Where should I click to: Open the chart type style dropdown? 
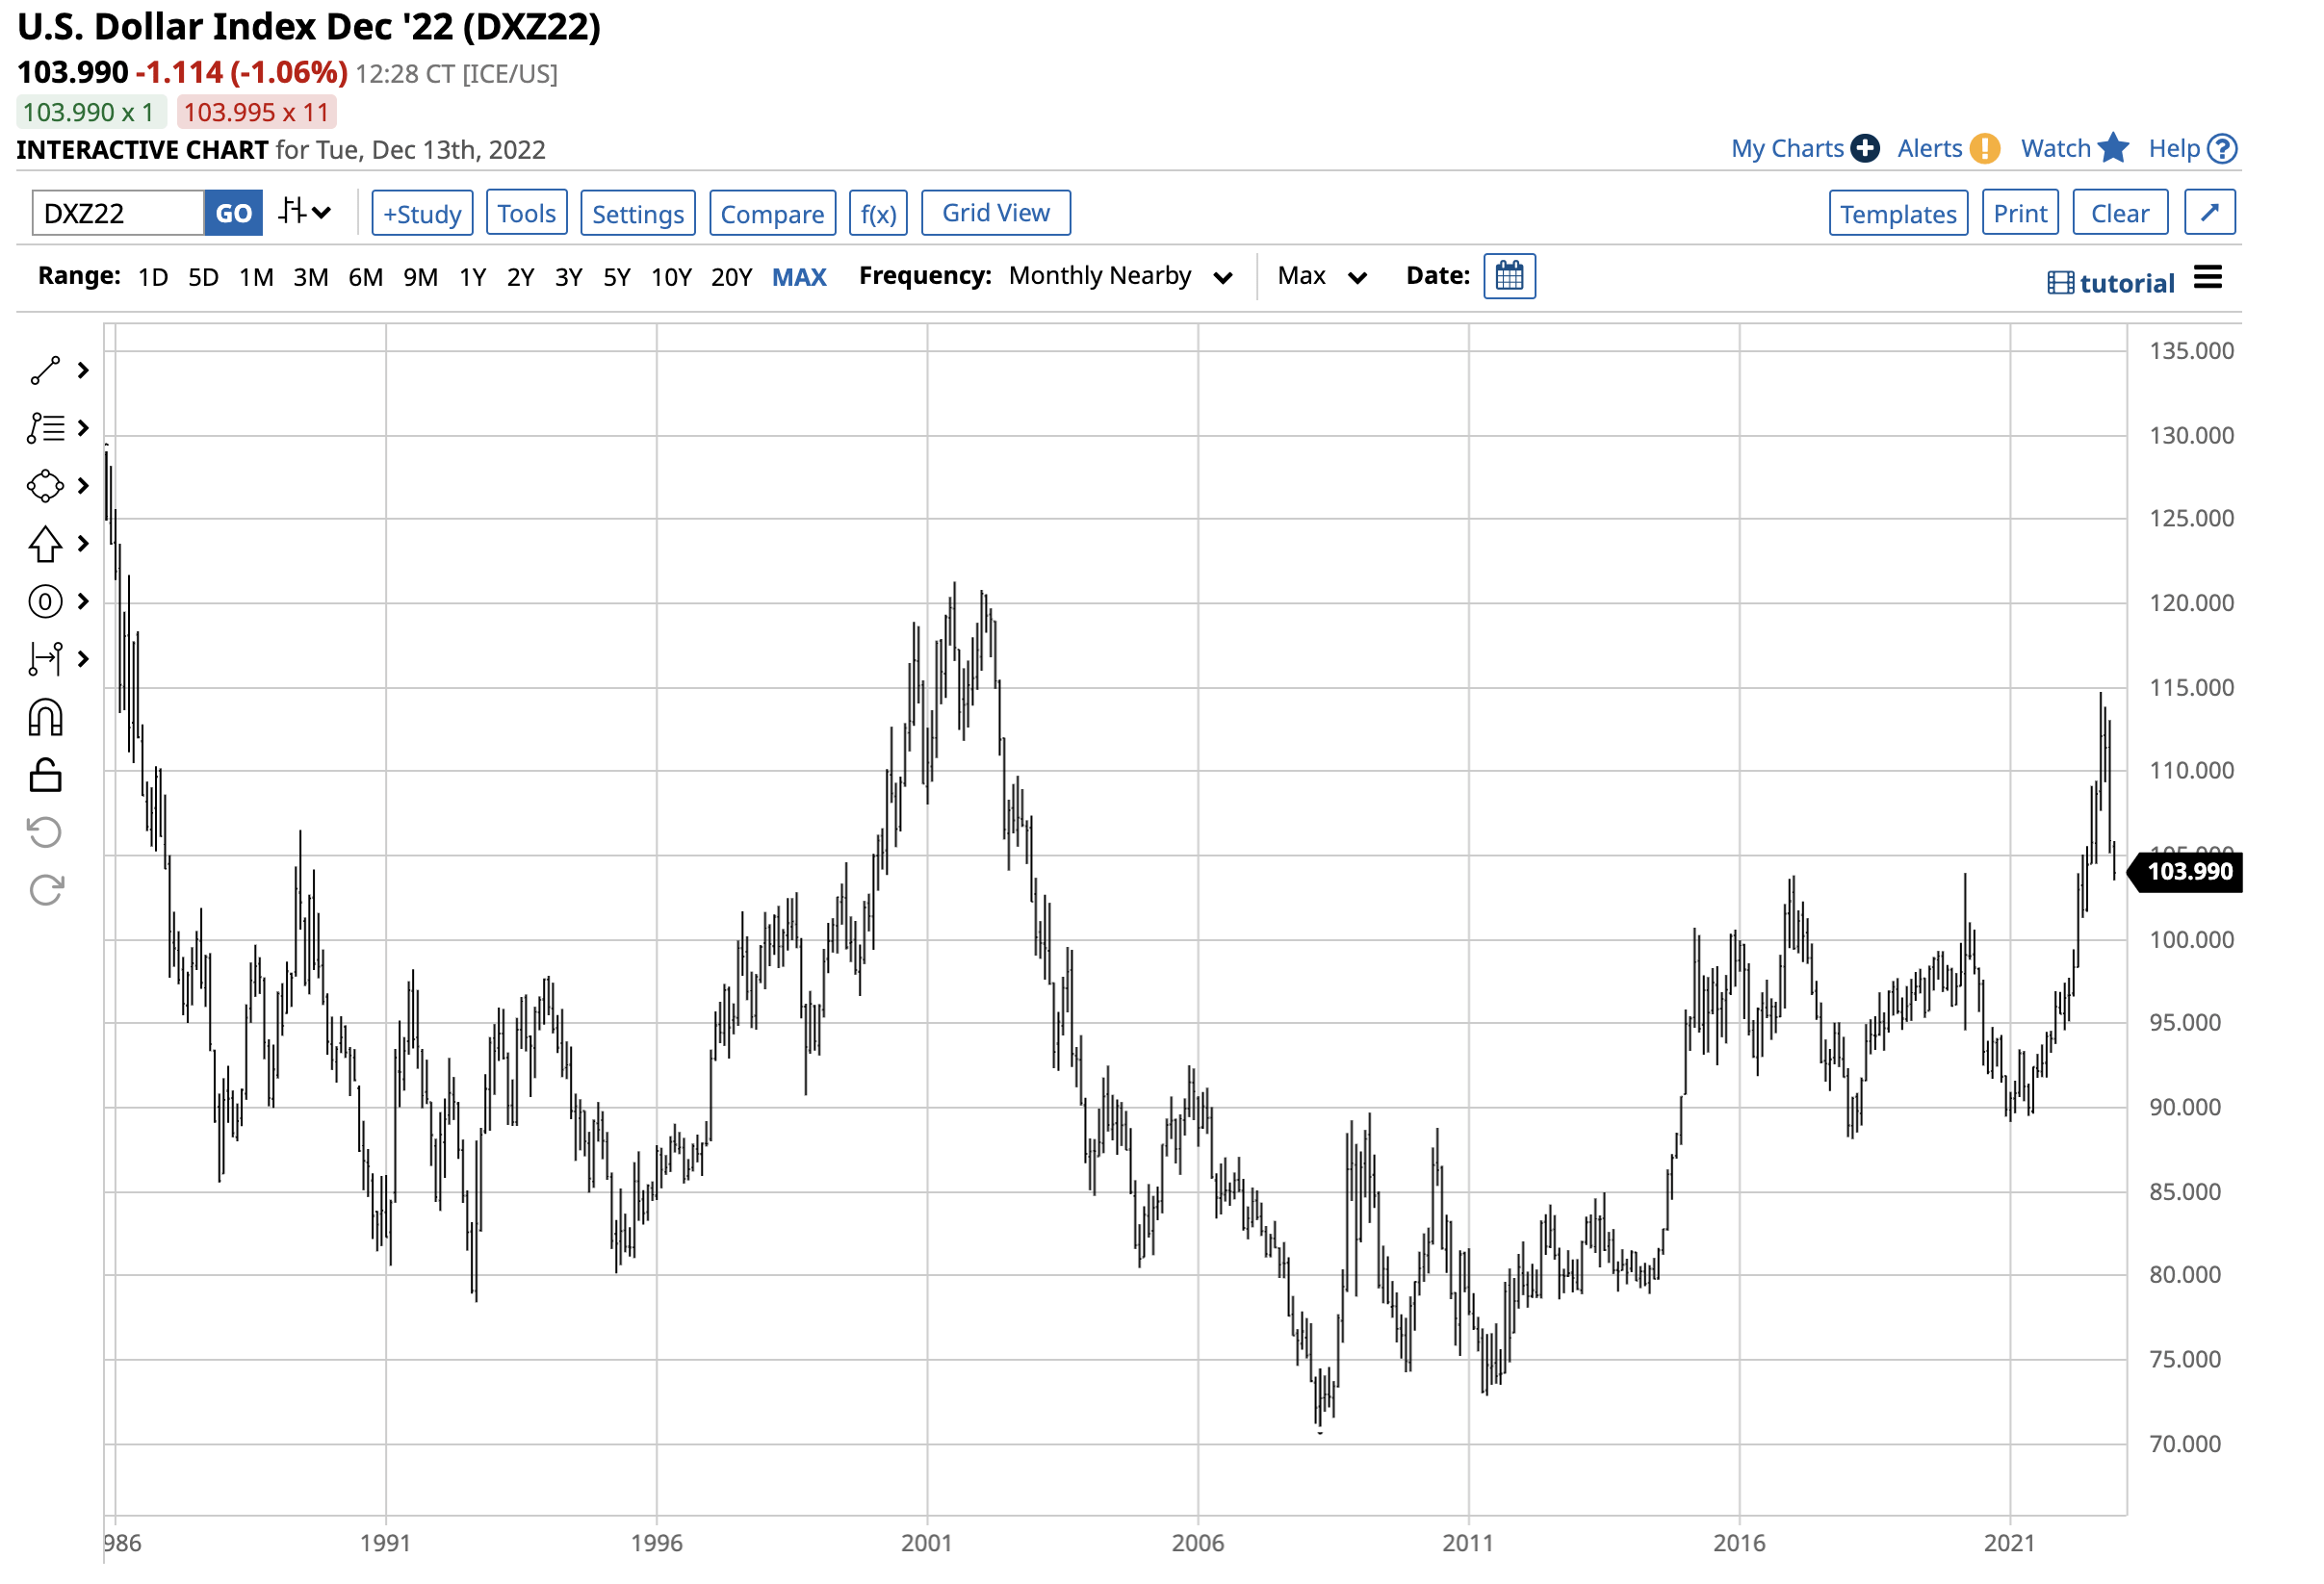(305, 212)
